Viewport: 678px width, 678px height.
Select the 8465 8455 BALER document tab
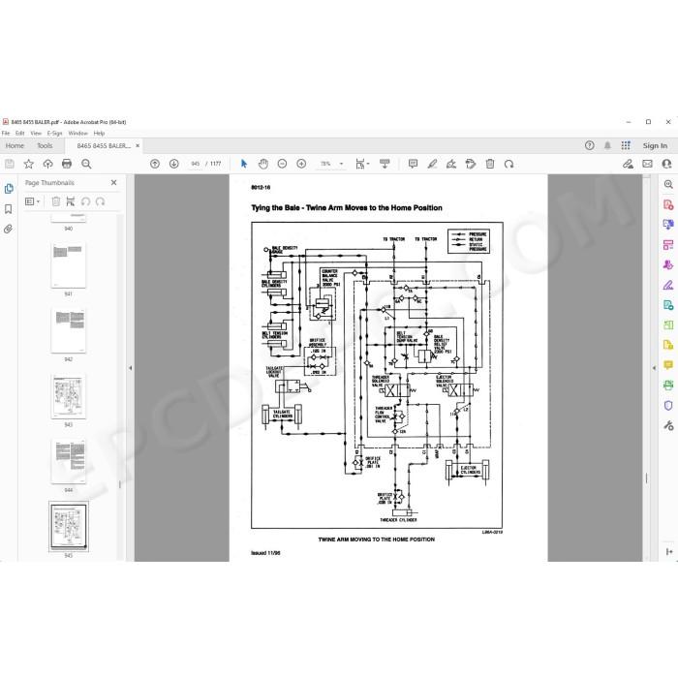pyautogui.click(x=104, y=145)
